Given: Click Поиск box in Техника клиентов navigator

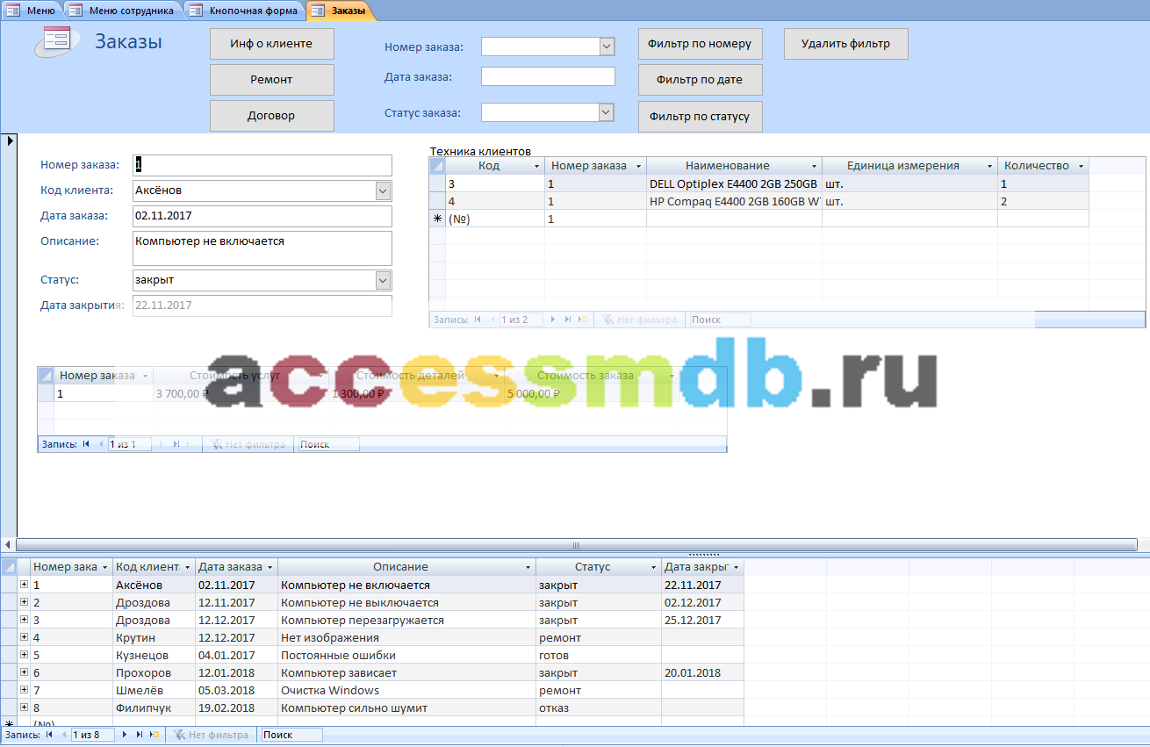Looking at the screenshot, I should (x=720, y=320).
